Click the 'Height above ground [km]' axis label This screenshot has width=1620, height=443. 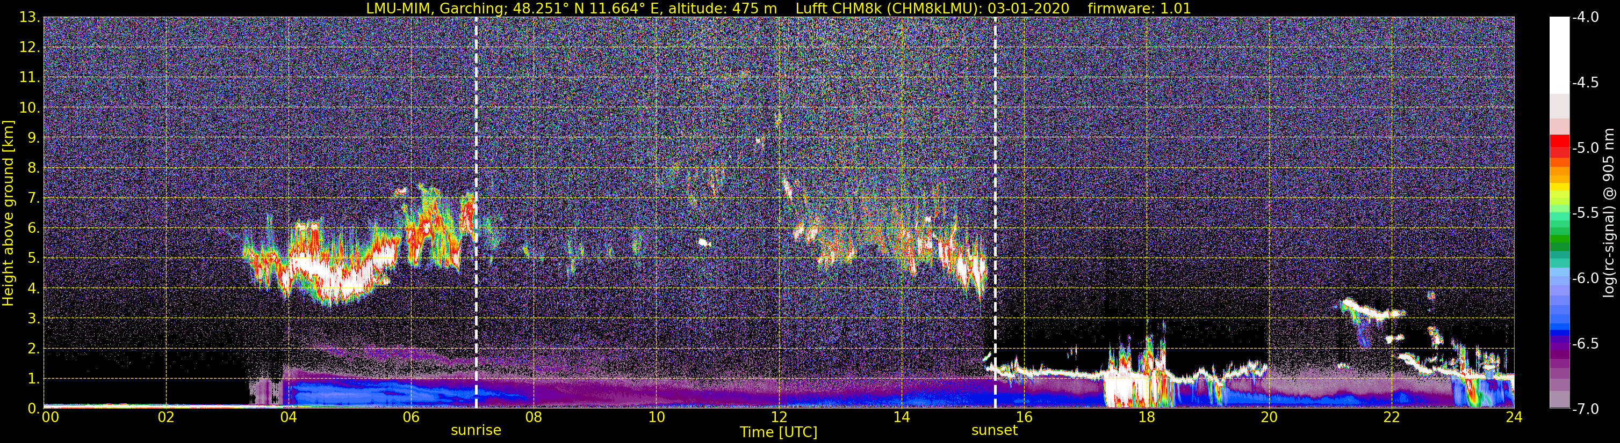[8, 213]
